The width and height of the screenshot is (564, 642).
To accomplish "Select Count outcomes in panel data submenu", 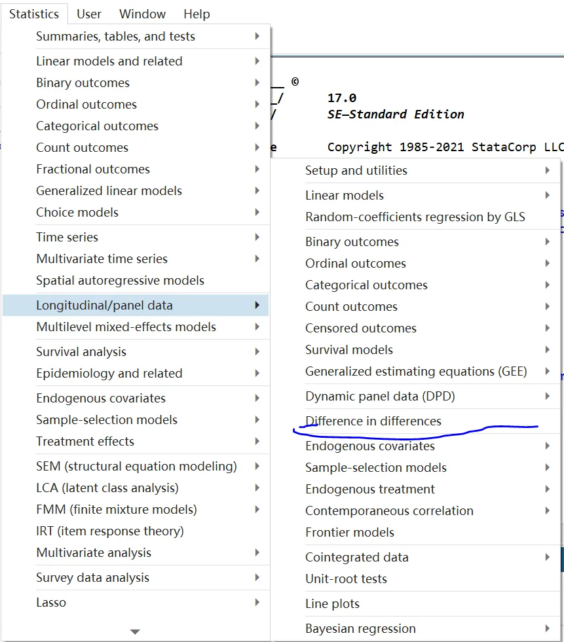I will click(x=415, y=307).
